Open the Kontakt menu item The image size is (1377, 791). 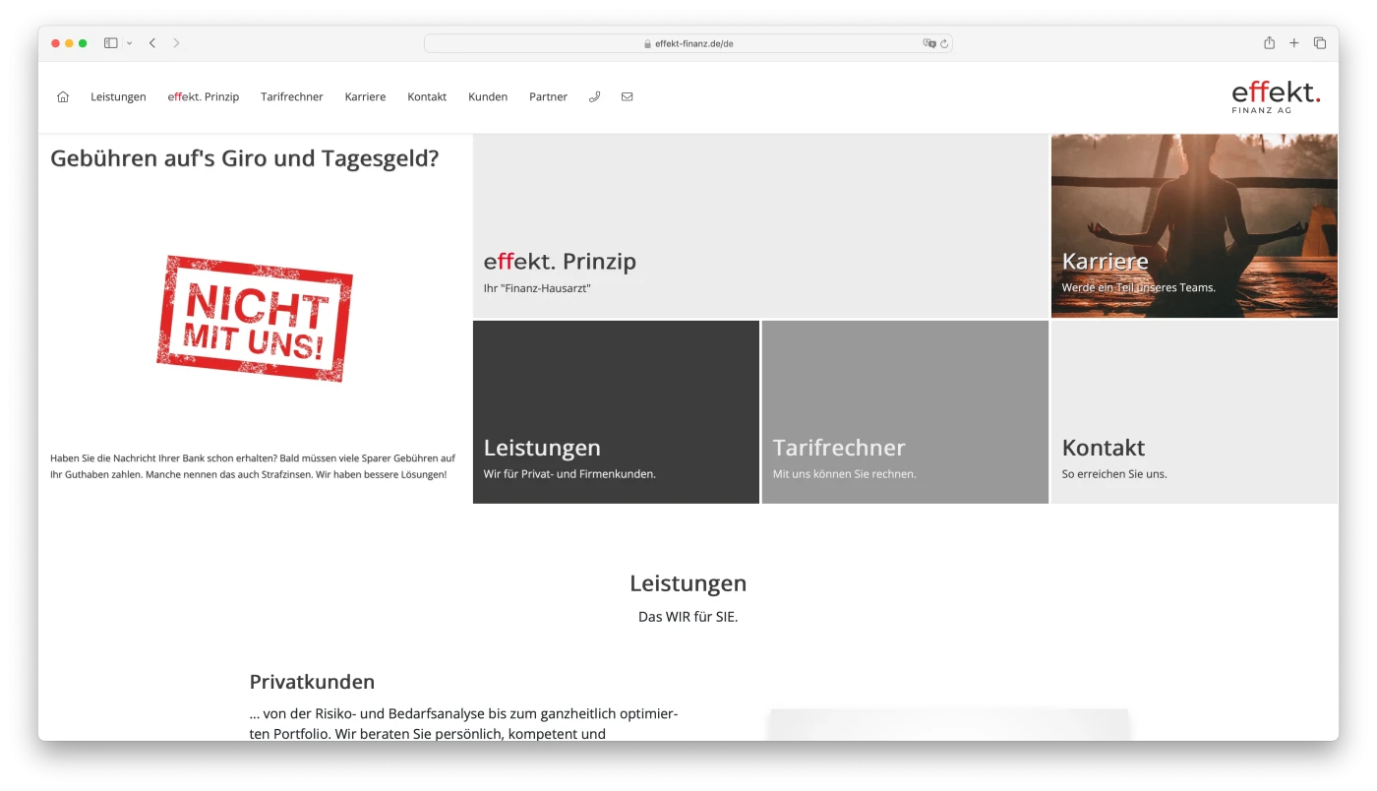426,95
